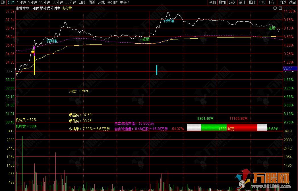This screenshot has width=298, height=191.
Task: Switch to the 30分钟 period
Action: (58, 2)
